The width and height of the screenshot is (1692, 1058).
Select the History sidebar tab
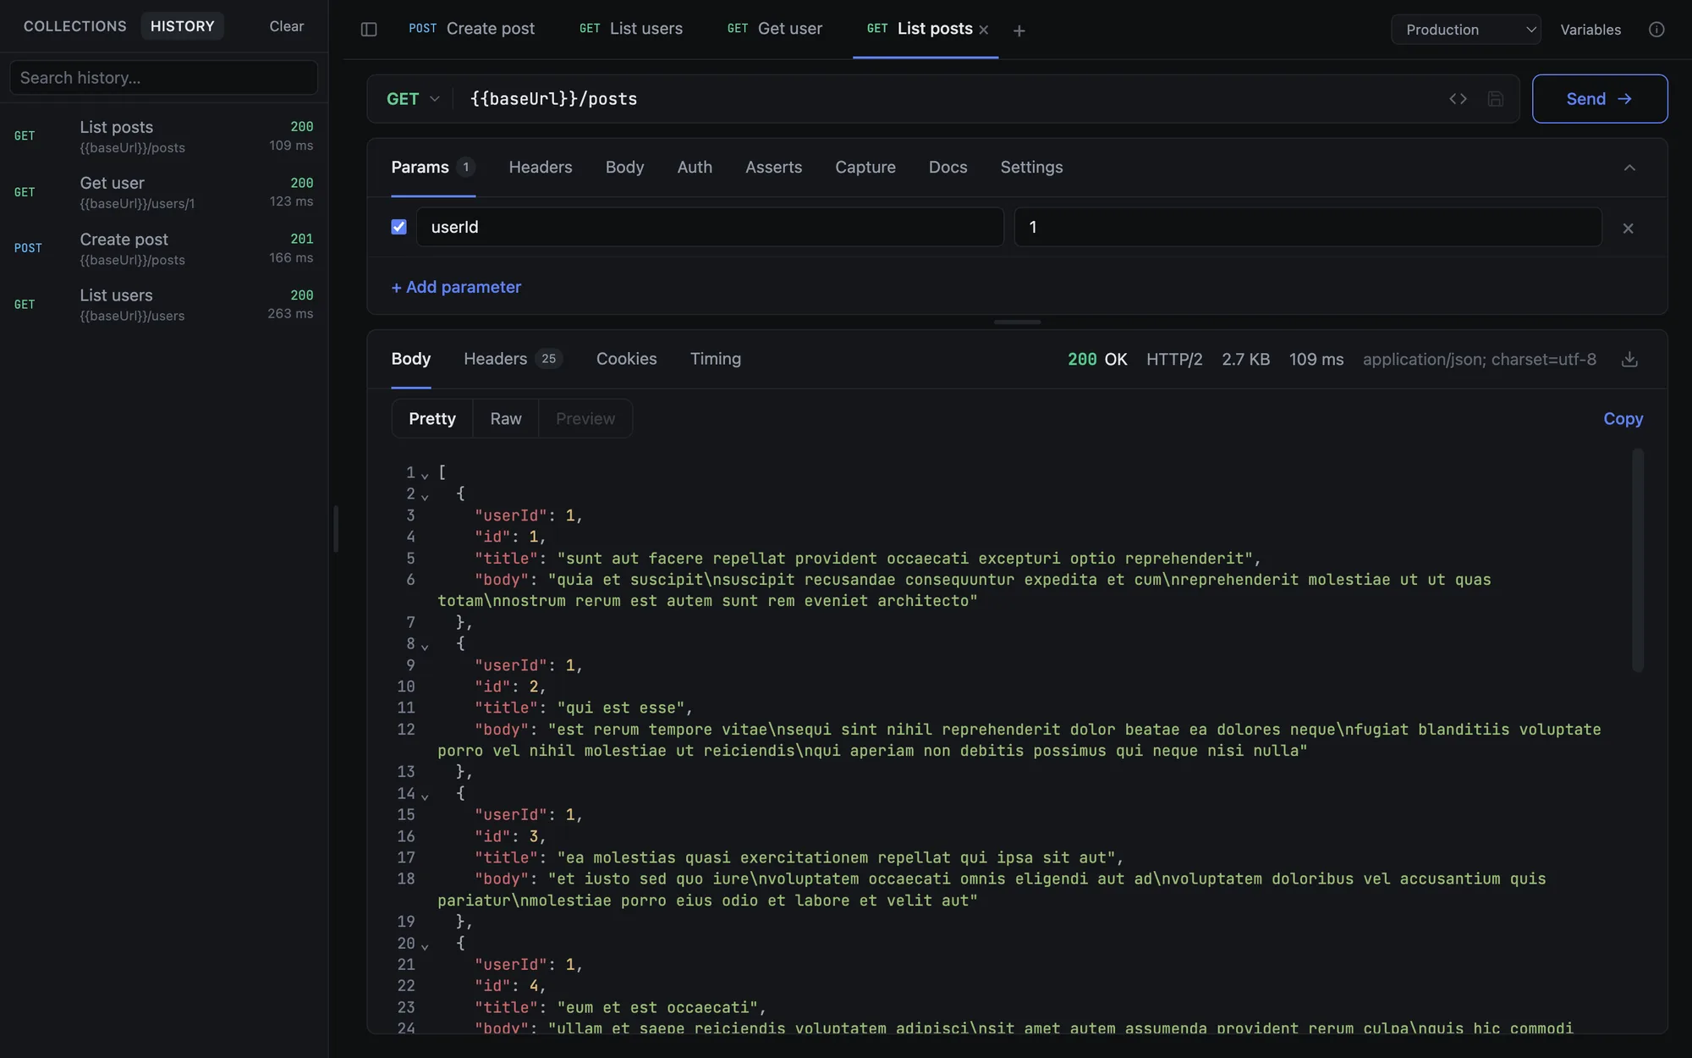pyautogui.click(x=183, y=26)
